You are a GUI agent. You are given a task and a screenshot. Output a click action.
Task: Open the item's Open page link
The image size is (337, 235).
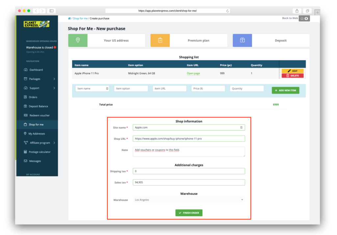pos(193,73)
